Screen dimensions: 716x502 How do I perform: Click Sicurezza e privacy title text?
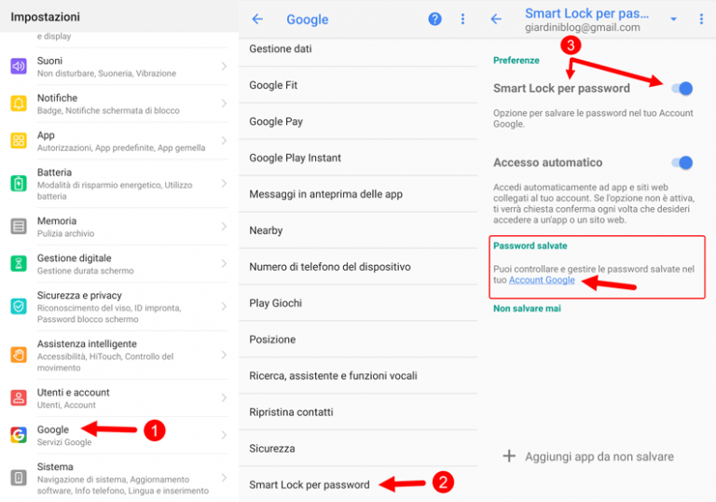click(79, 296)
